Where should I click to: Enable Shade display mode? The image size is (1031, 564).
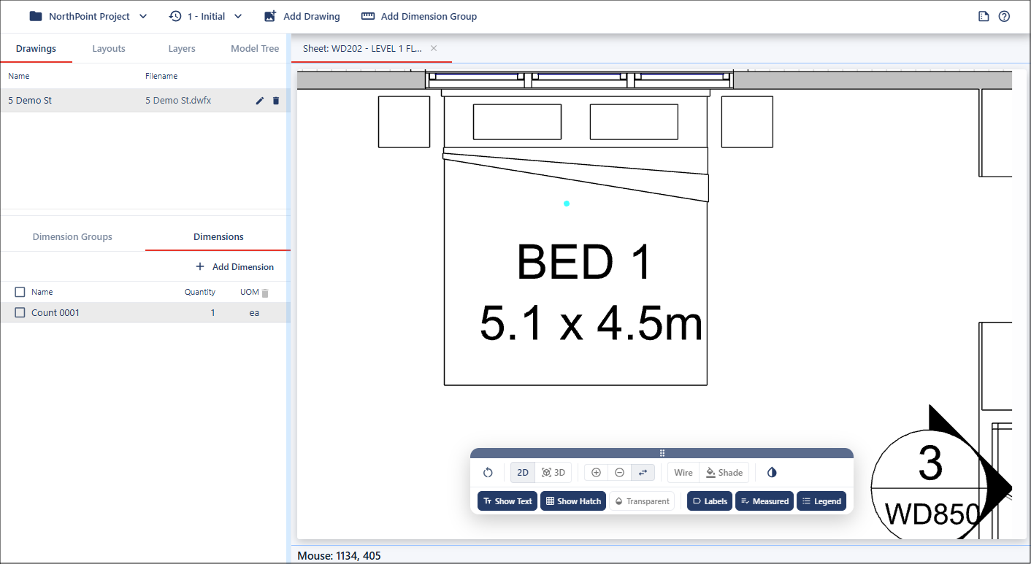coord(724,473)
